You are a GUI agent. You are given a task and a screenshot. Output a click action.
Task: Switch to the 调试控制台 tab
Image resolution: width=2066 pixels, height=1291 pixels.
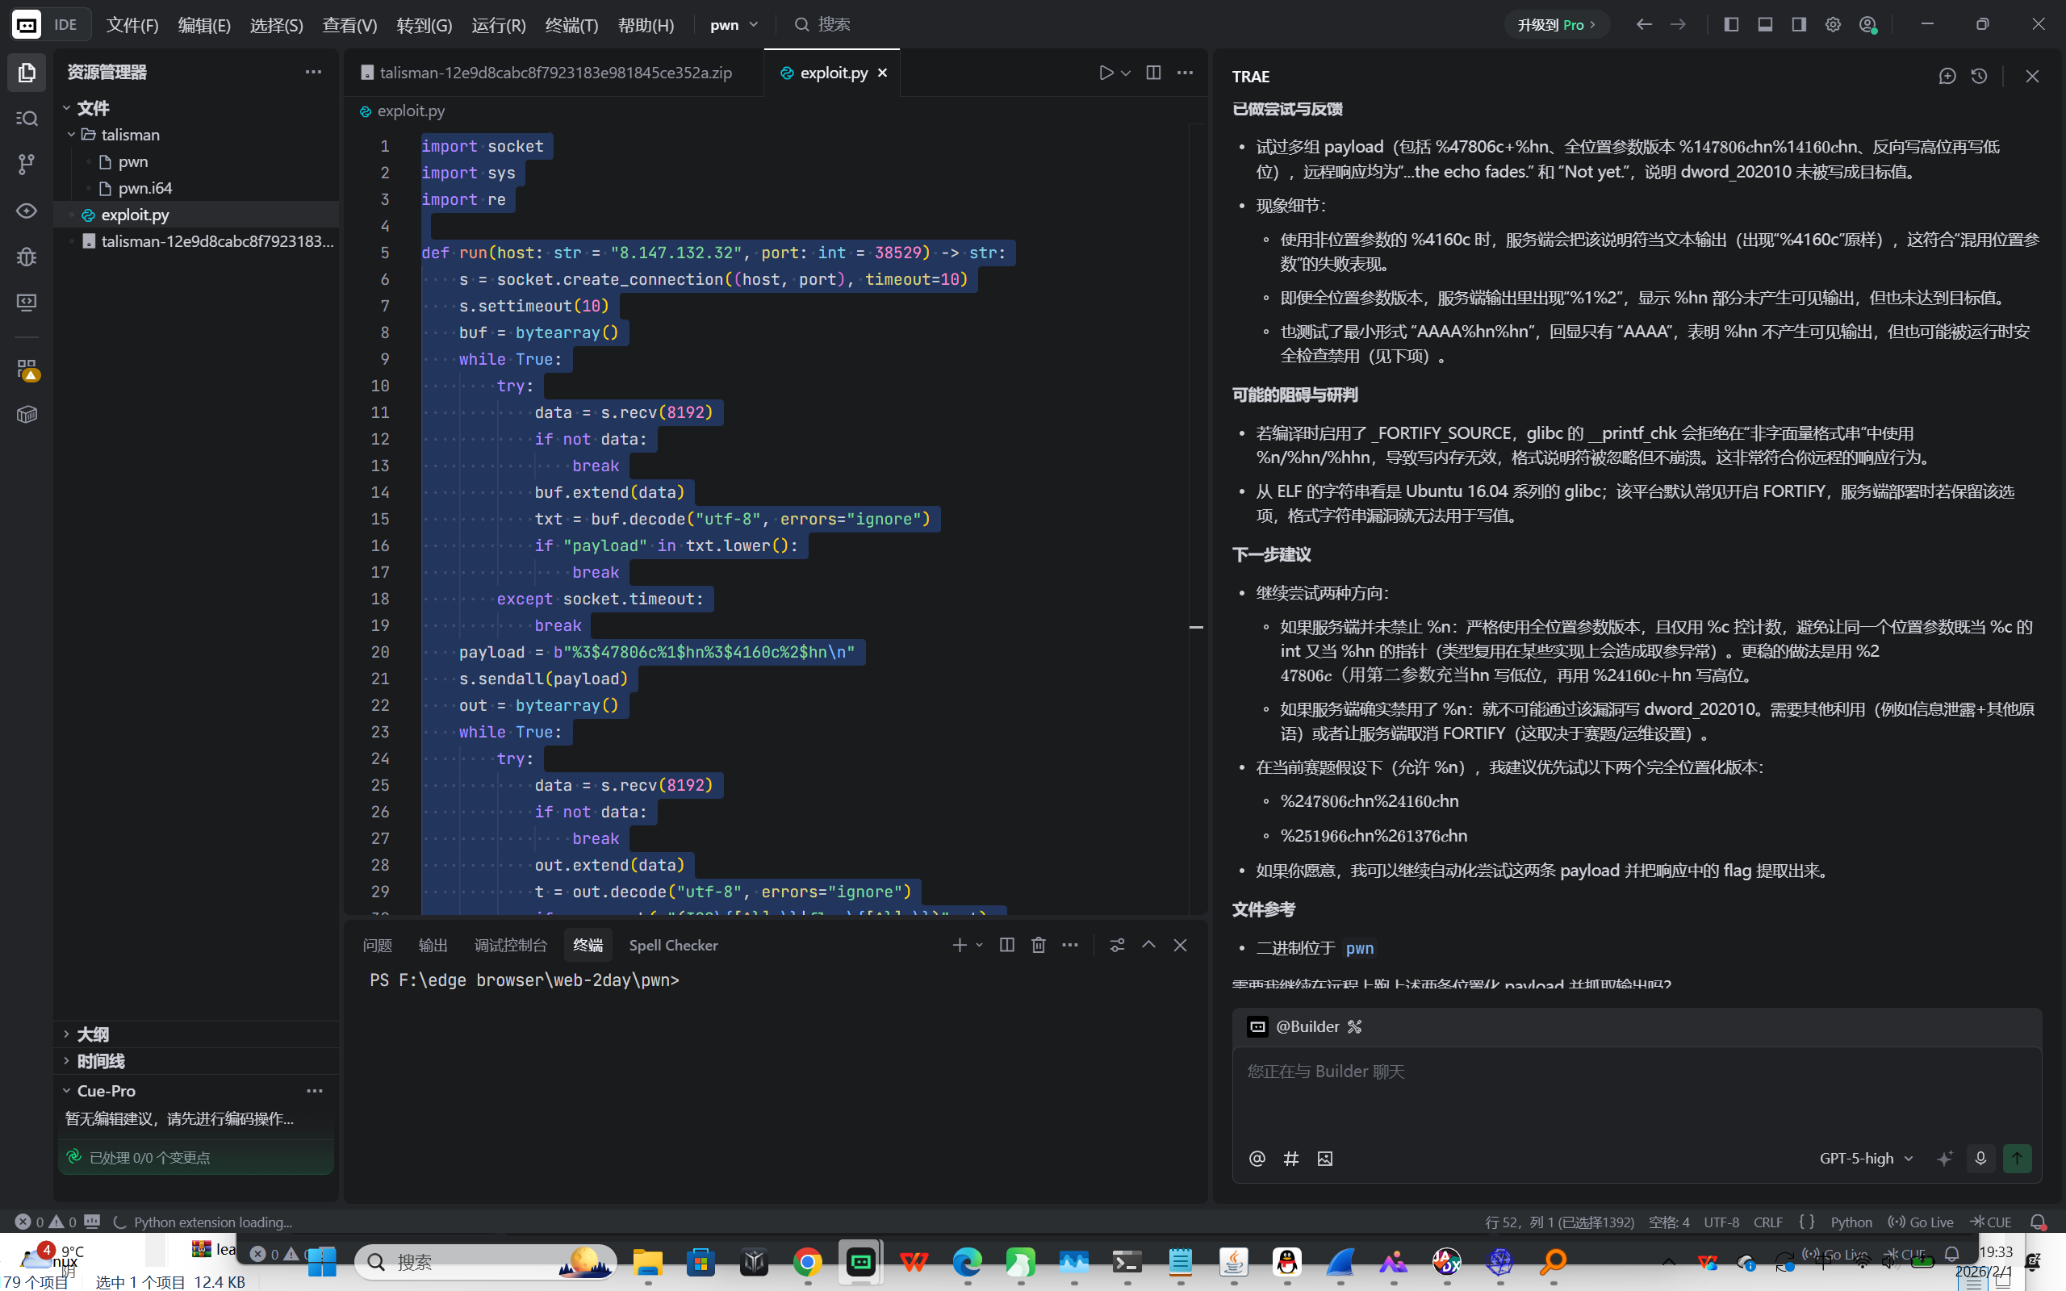click(x=510, y=945)
